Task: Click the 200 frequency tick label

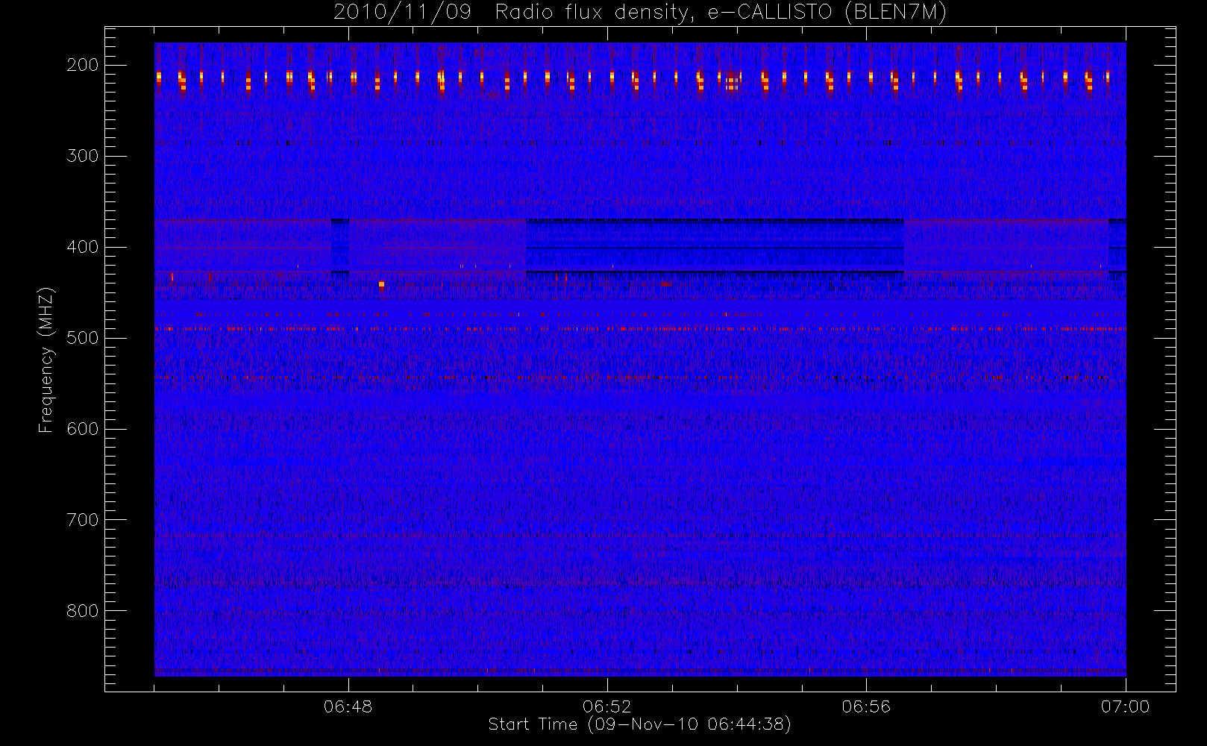Action: 83,65
